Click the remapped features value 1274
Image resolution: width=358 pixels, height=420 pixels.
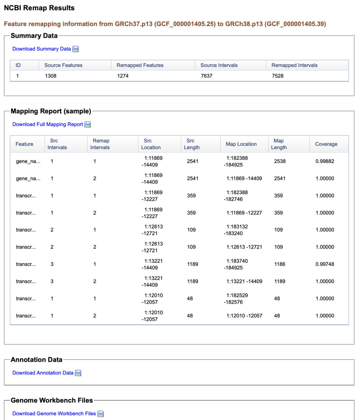point(123,76)
